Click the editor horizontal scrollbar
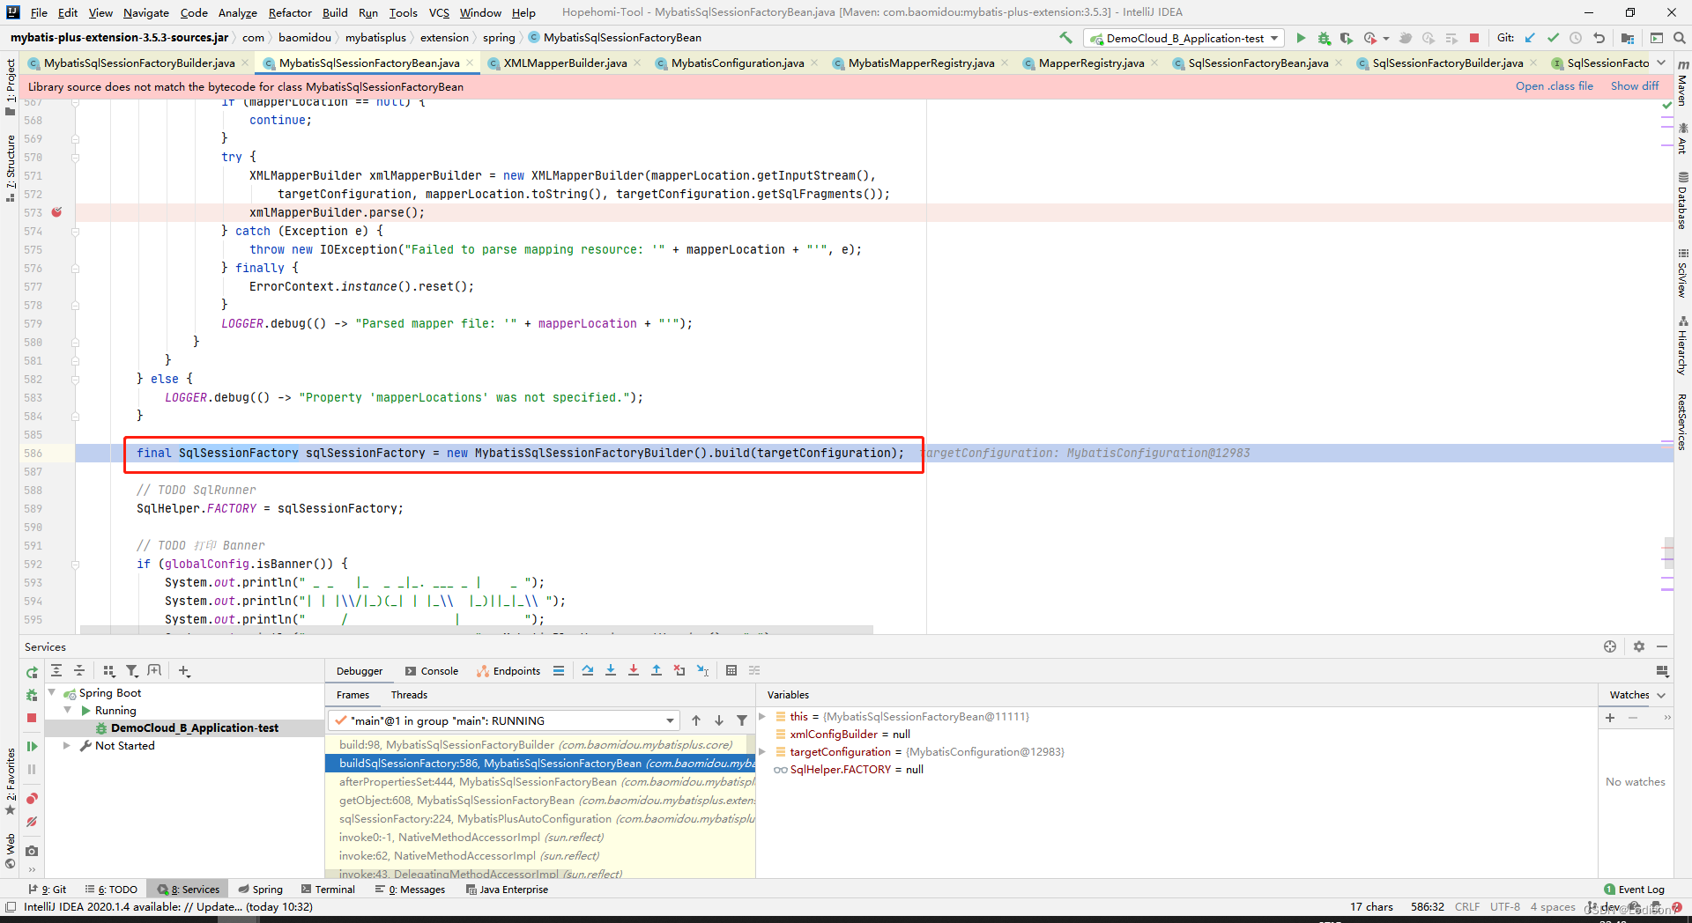This screenshot has width=1692, height=923. pos(477,630)
